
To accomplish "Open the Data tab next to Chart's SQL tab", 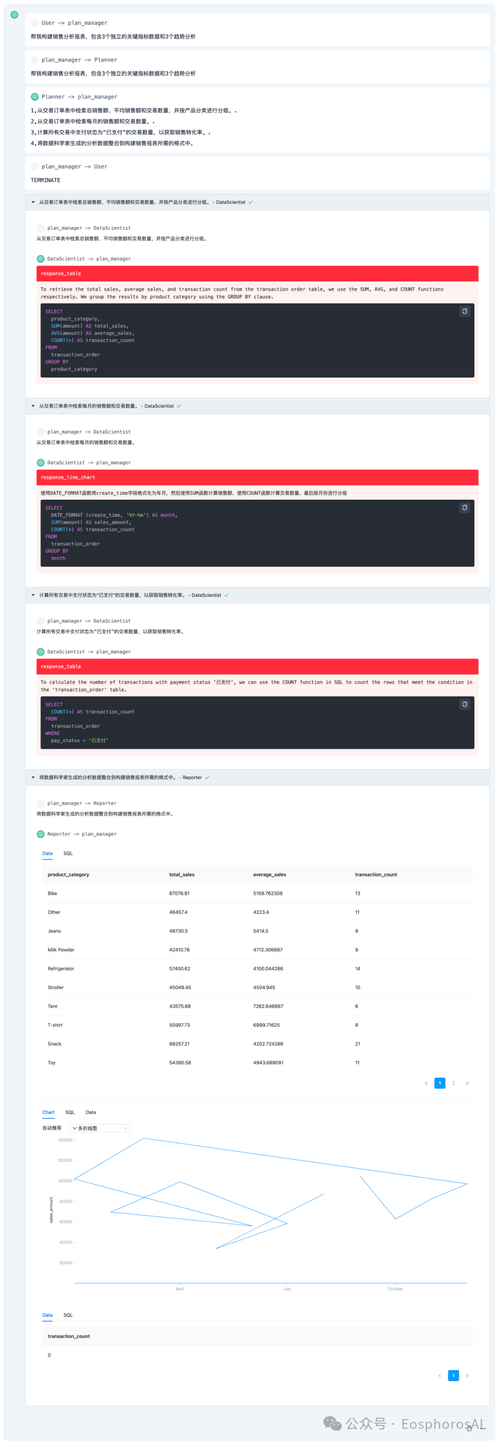I will pyautogui.click(x=91, y=1112).
